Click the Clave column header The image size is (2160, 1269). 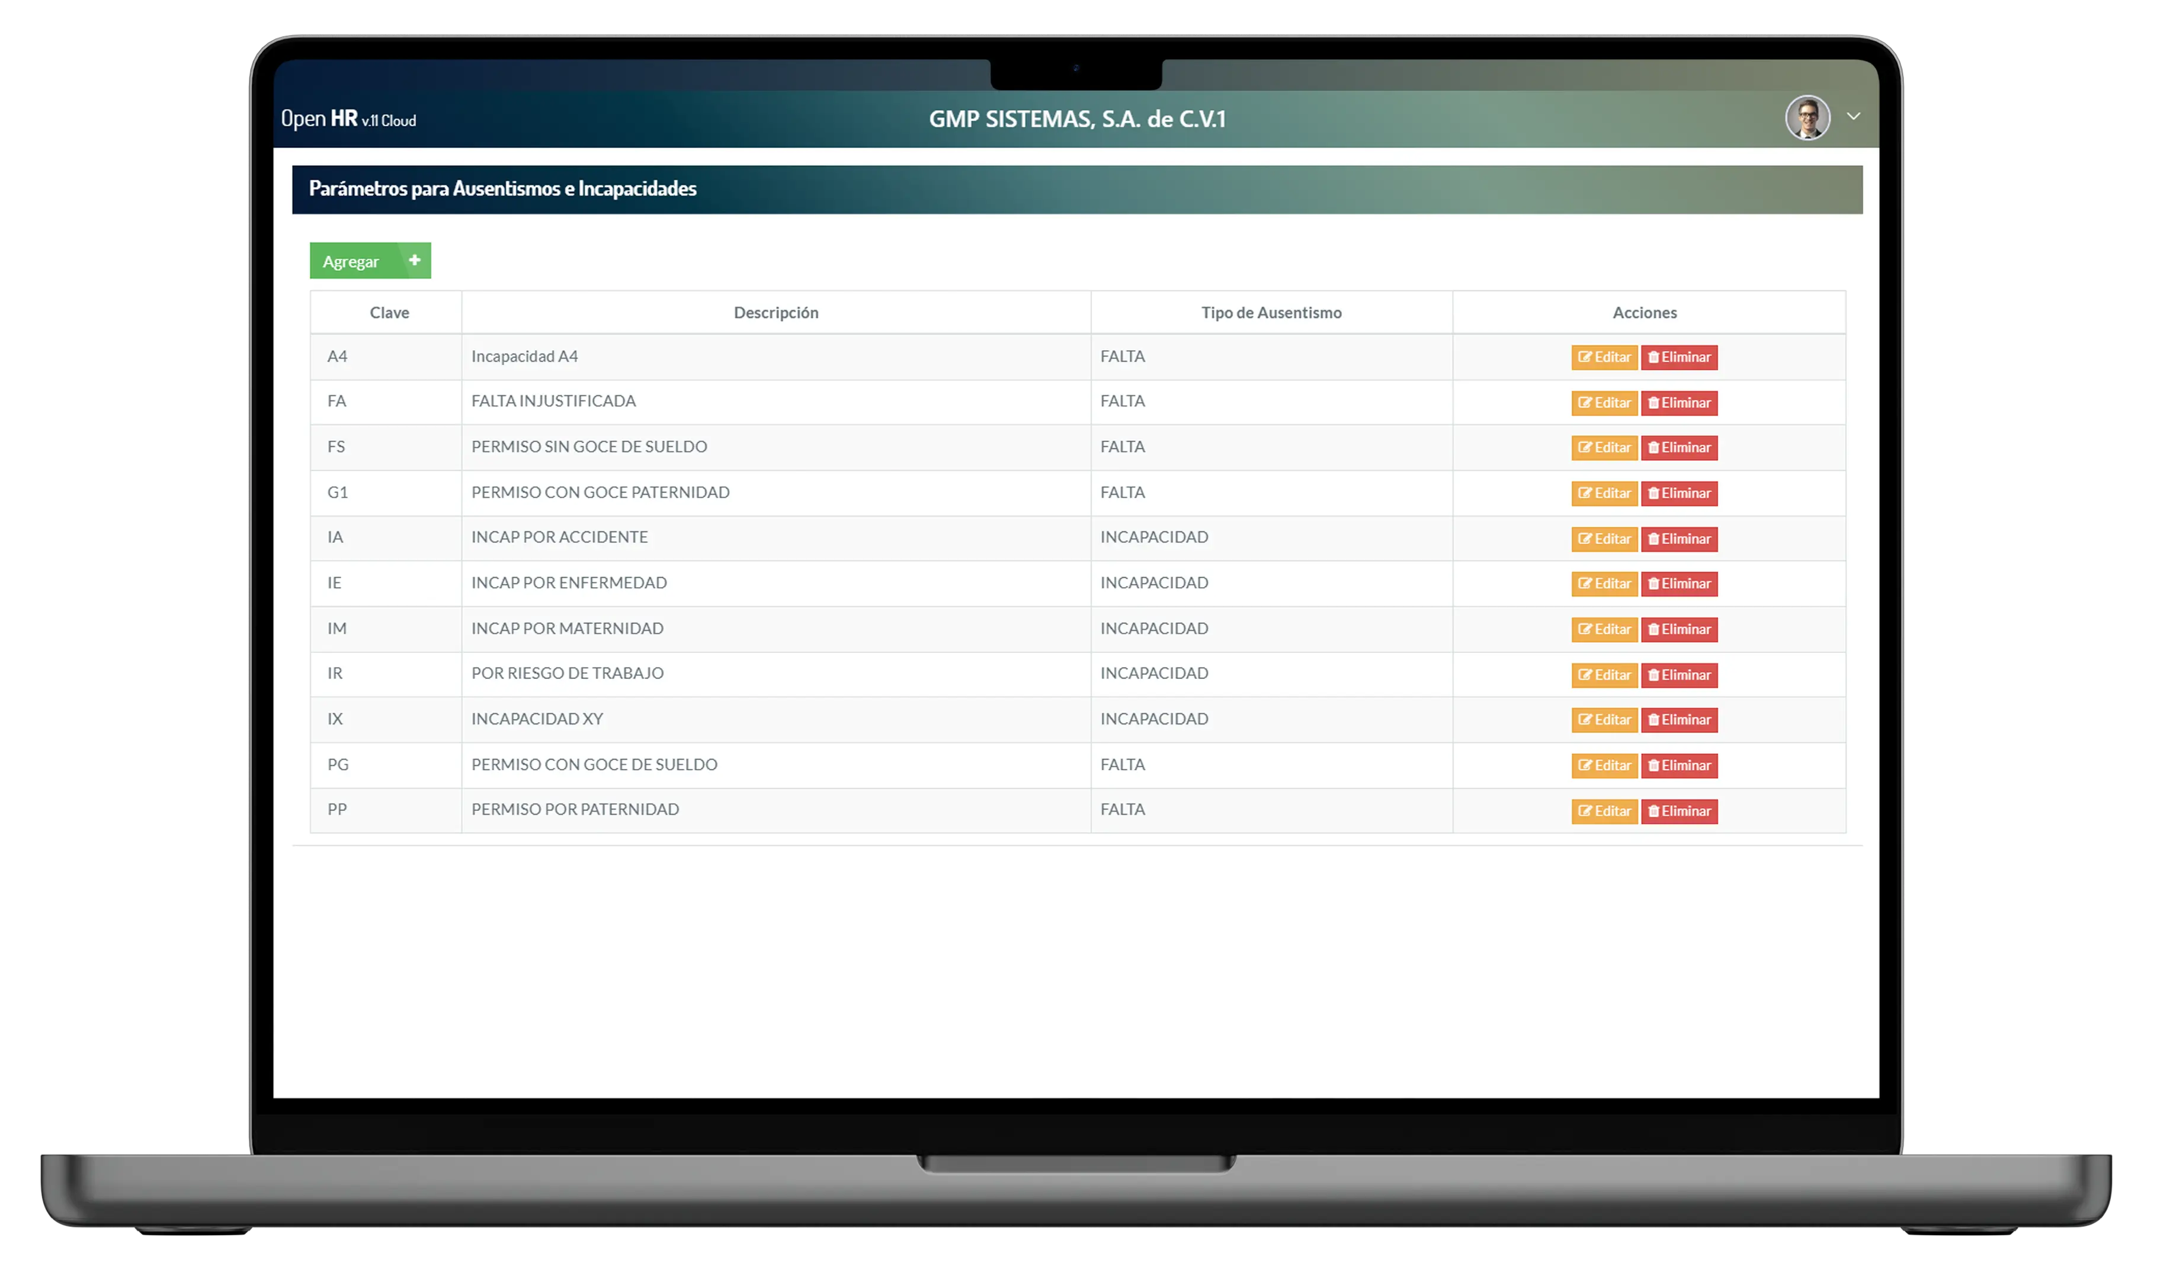tap(389, 313)
